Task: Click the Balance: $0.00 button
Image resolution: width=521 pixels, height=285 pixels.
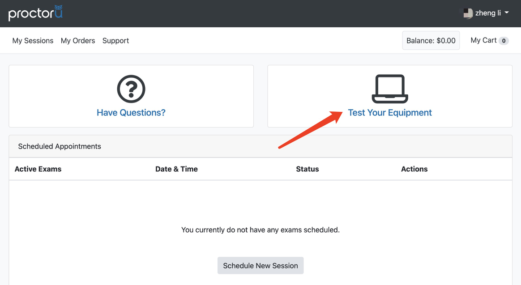Action: pos(431,41)
